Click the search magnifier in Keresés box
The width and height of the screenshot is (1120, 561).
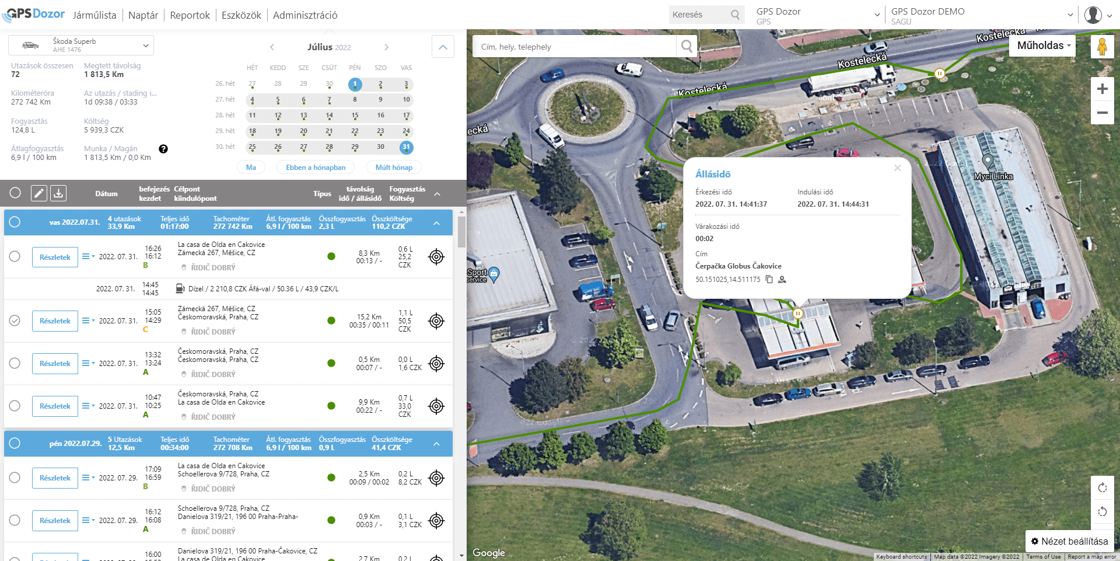735,15
